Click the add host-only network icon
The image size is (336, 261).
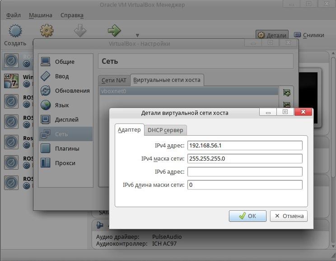pos(287,93)
